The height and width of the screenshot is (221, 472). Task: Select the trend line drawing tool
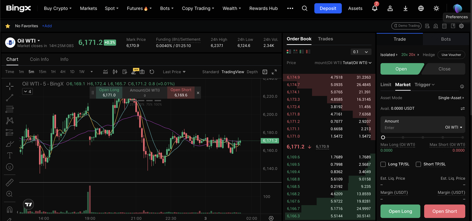10,98
